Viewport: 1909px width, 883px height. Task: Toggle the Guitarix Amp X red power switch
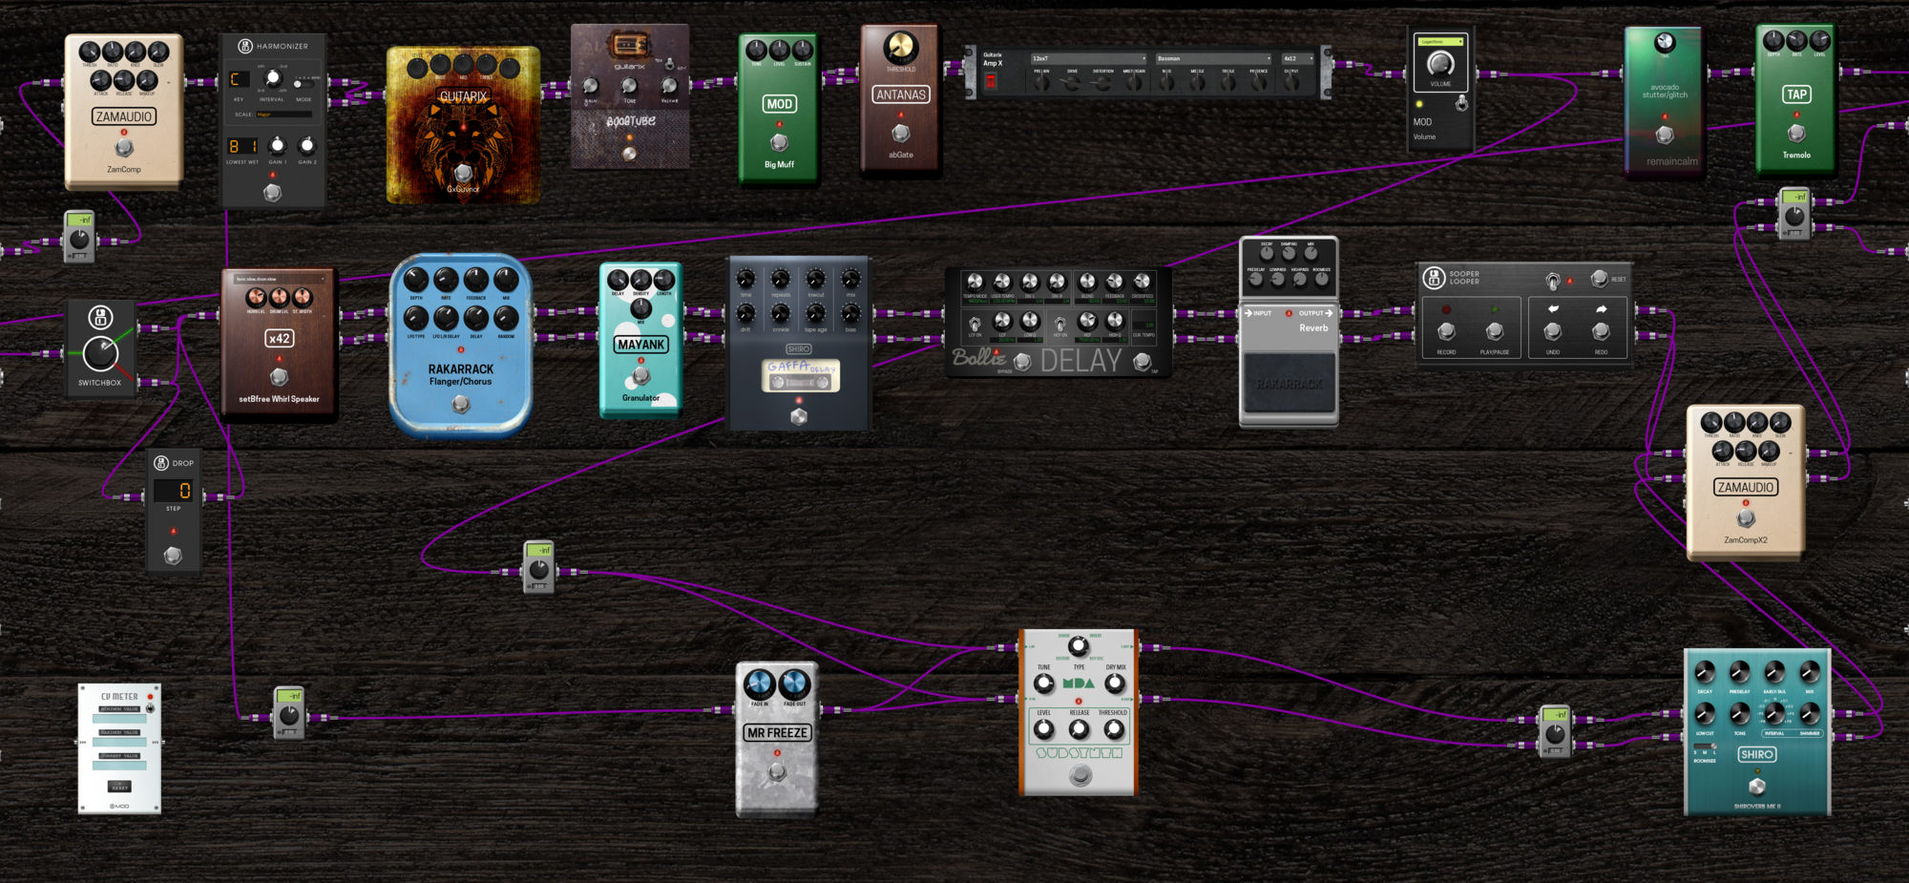(x=991, y=81)
